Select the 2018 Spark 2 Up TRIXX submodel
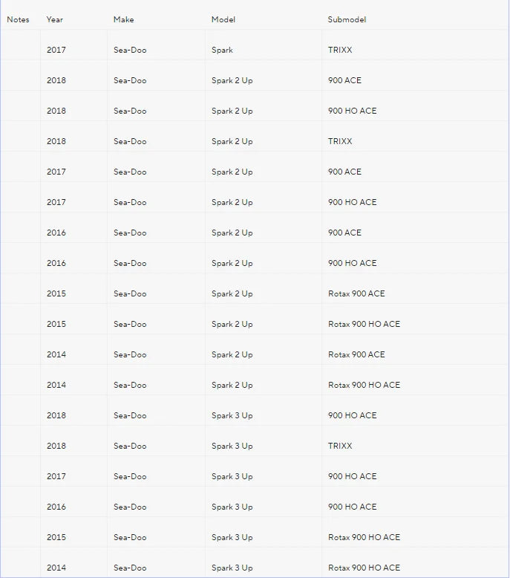Viewport: 510px width, 578px height. (x=340, y=141)
